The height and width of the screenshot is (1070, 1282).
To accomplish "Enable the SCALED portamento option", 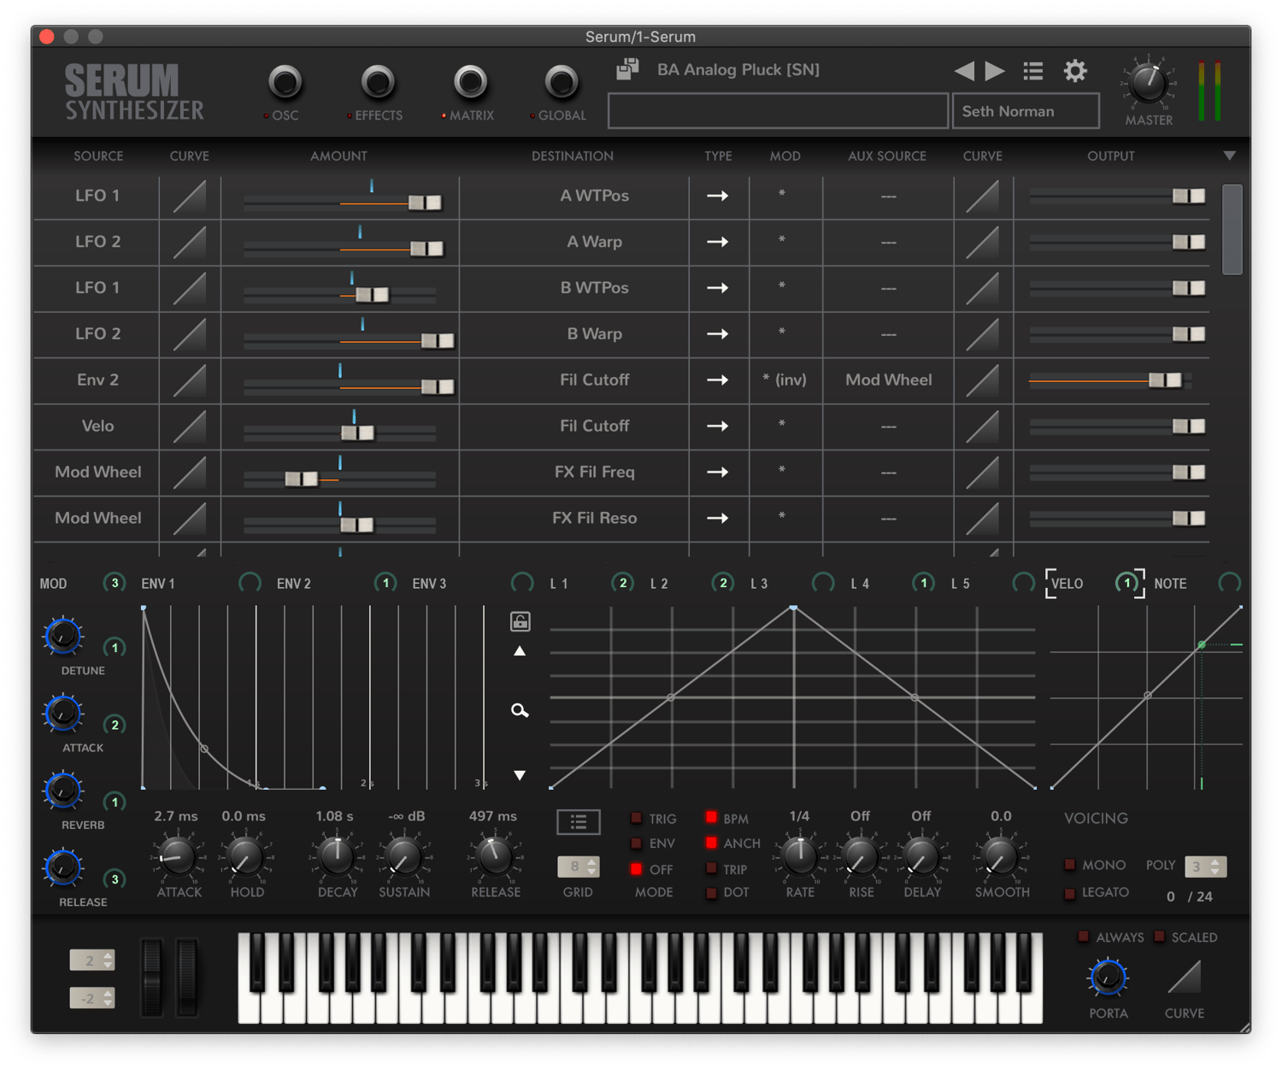I will click(x=1159, y=937).
